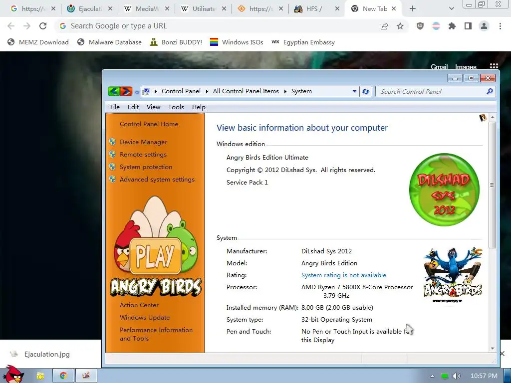Focus the Search Control Panel field
The height and width of the screenshot is (383, 511).
(435, 92)
